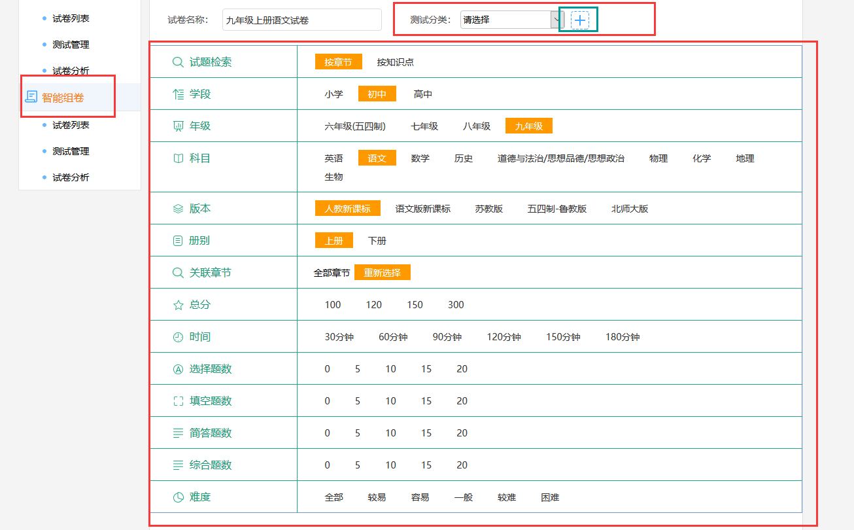The width and height of the screenshot is (854, 530).
Task: Select 数学 as the subject
Action: click(x=420, y=158)
